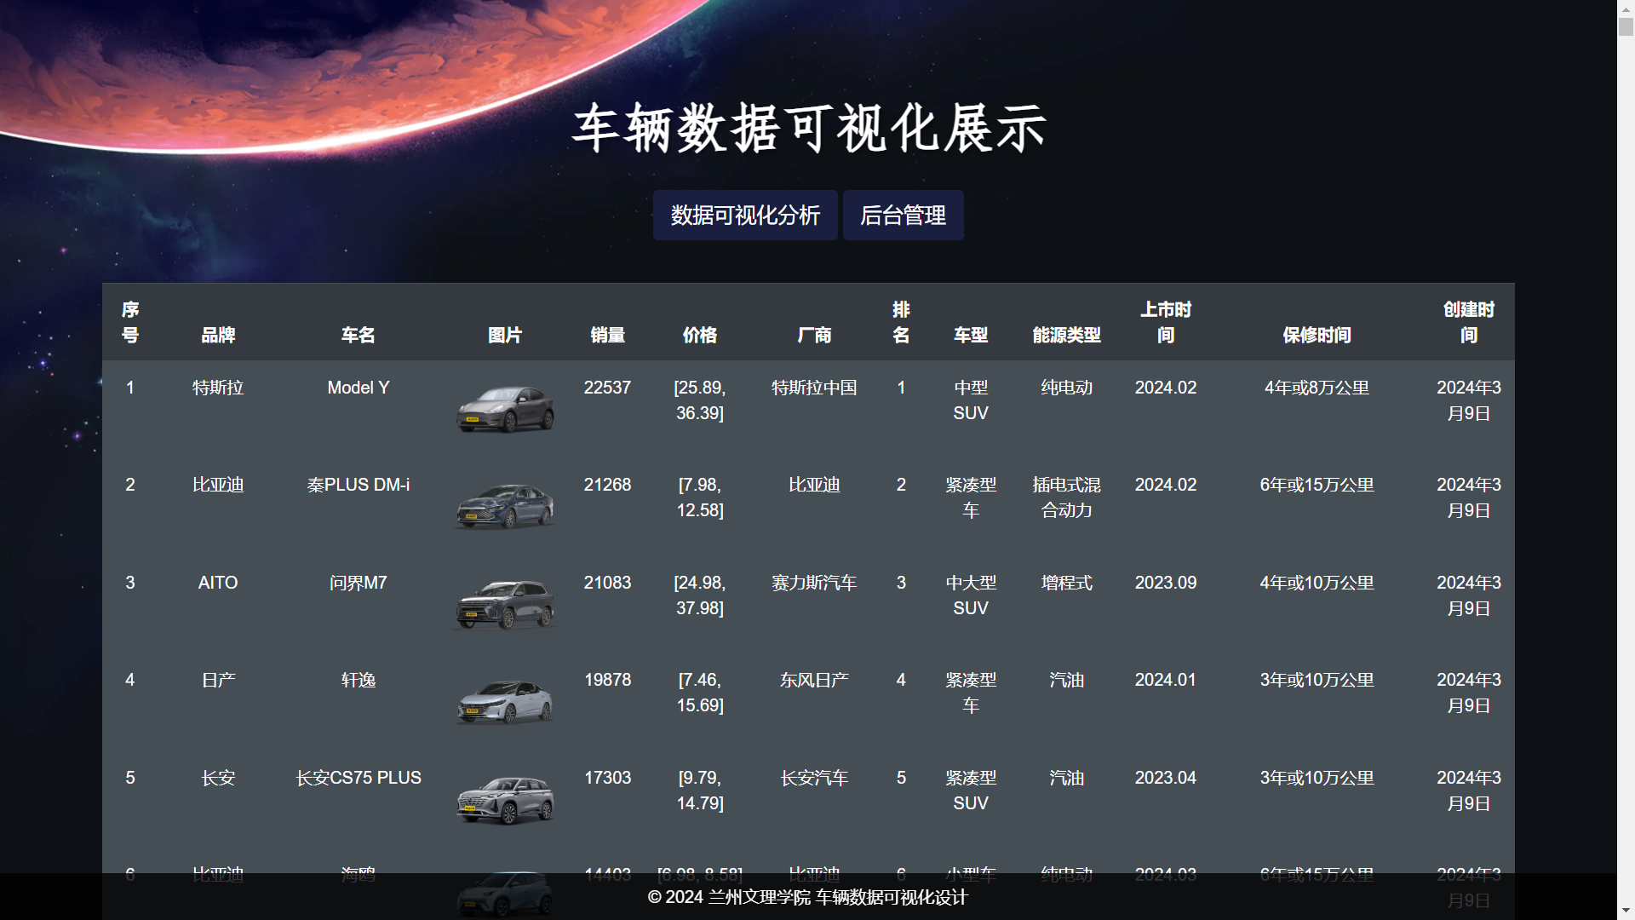Select the Model Y name cell
Image resolution: width=1635 pixels, height=920 pixels.
[x=359, y=388]
